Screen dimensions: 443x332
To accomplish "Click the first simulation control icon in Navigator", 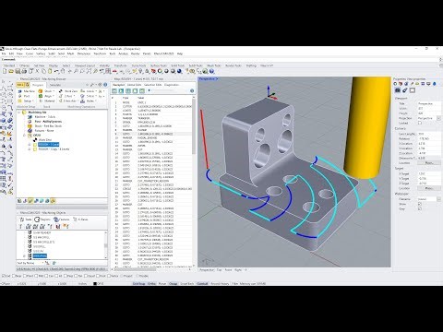I will click(114, 91).
